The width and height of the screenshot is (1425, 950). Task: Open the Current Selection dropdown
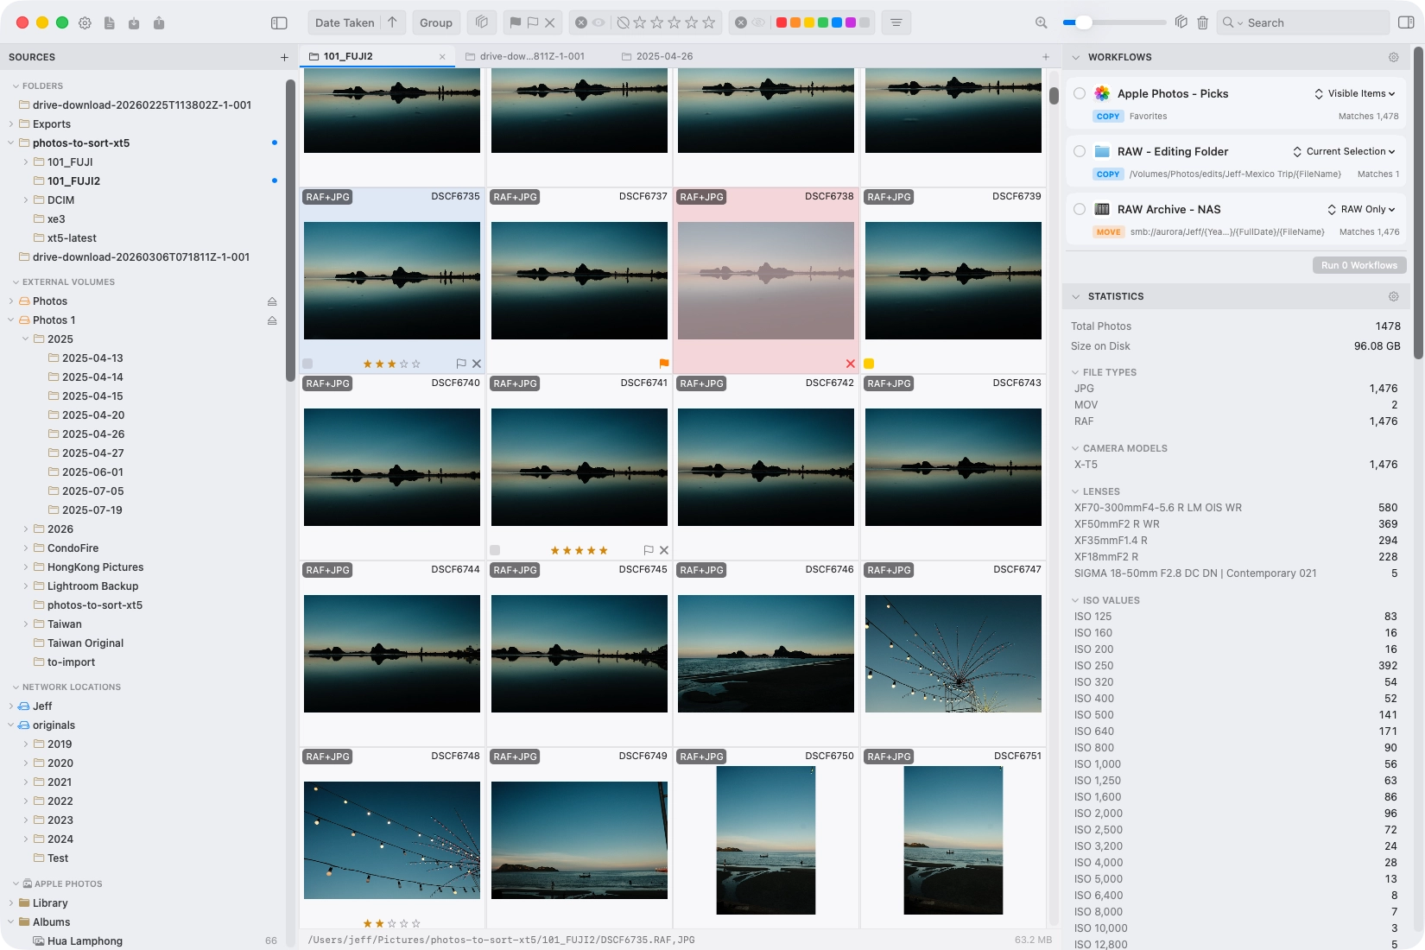point(1344,151)
